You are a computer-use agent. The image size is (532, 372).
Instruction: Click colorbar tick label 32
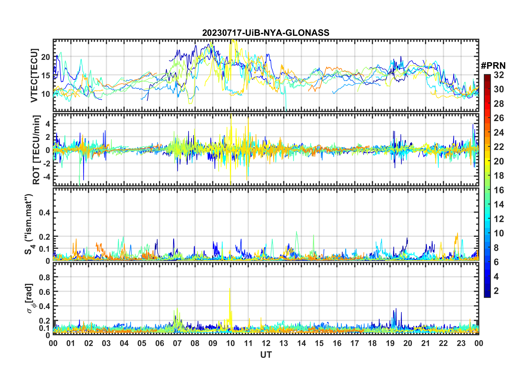pyautogui.click(x=499, y=75)
